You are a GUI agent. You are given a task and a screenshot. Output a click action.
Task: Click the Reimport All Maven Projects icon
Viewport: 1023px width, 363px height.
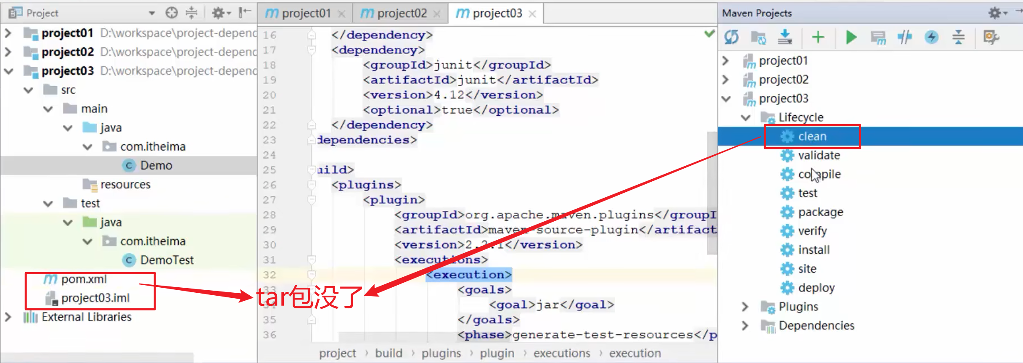732,37
